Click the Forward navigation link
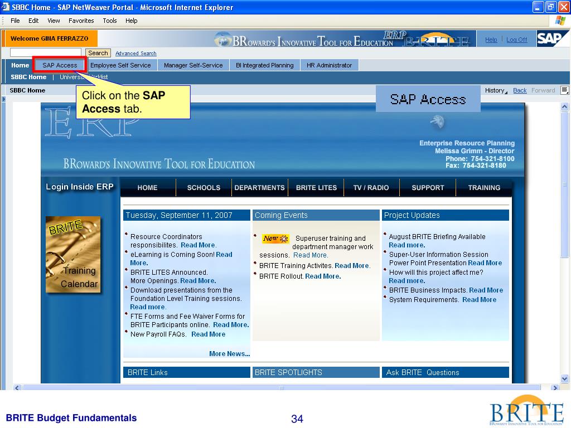Viewport: 571px width, 428px height. [x=543, y=90]
